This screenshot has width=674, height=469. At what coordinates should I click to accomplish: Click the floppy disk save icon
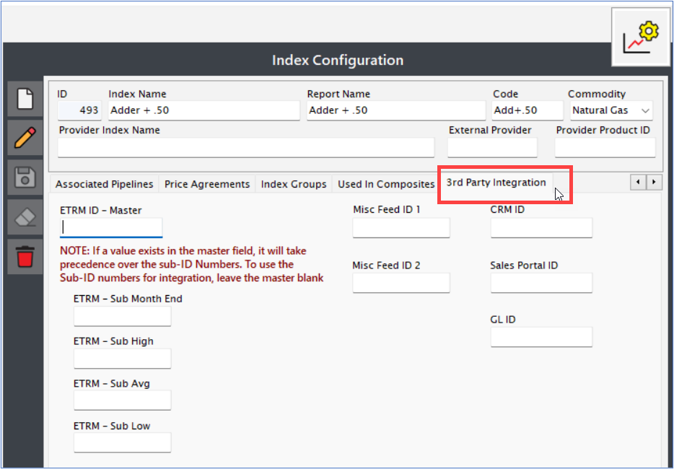(x=25, y=177)
